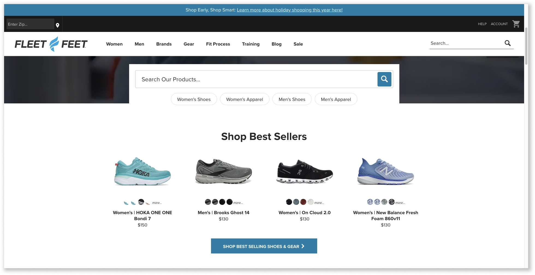Open the Men menu
Viewport: 535px width, 275px height.
tap(139, 44)
